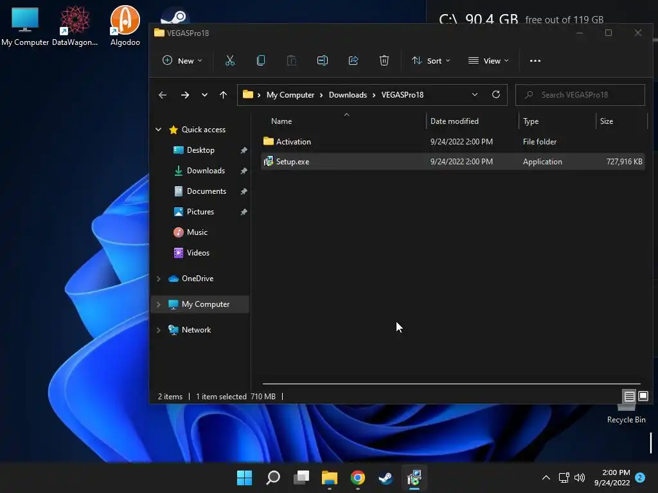This screenshot has height=493, width=658.
Task: Collapse the Quick access tree node
Action: [x=158, y=130]
